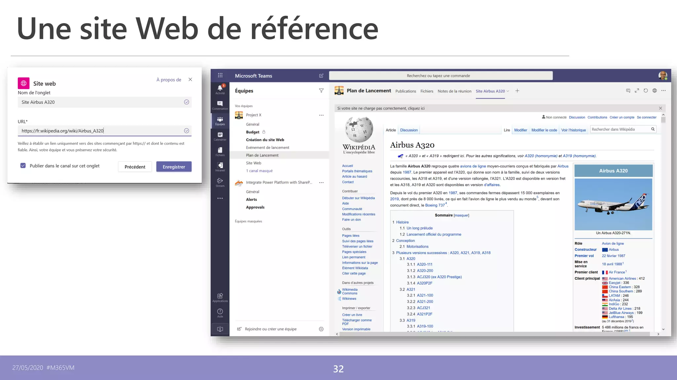Expand 1 canal masqué under Project X
Image resolution: width=677 pixels, height=380 pixels.
tap(259, 171)
